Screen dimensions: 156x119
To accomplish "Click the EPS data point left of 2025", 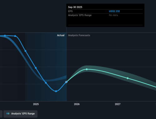I will pos(25,51).
